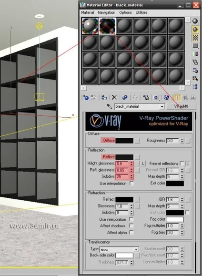Image resolution: width=202 pixels, height=276 pixels.
Task: Click the Video Color Check icon
Action: (x=195, y=54)
